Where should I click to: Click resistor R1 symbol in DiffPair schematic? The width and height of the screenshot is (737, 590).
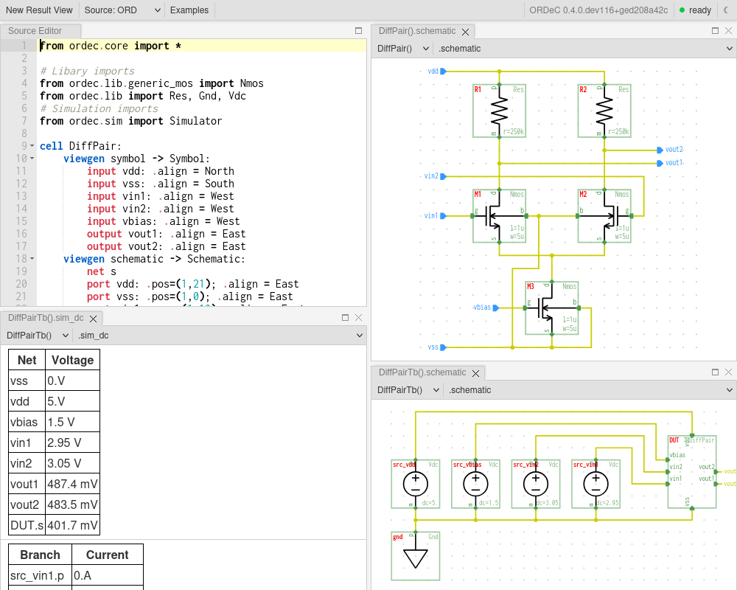(499, 111)
